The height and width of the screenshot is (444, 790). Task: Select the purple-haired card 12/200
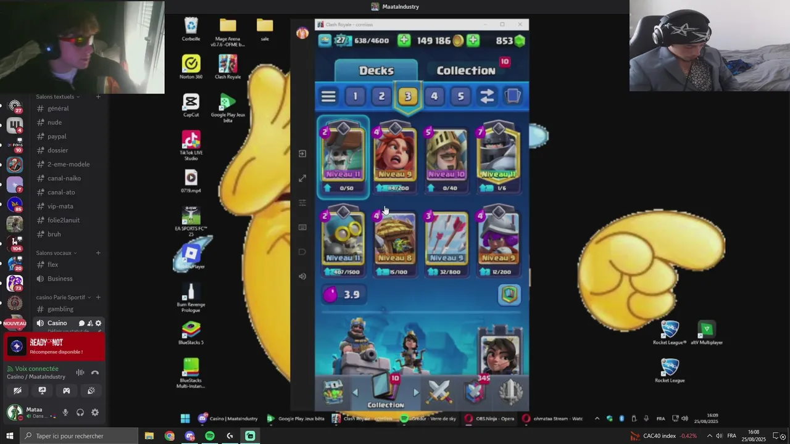(498, 240)
